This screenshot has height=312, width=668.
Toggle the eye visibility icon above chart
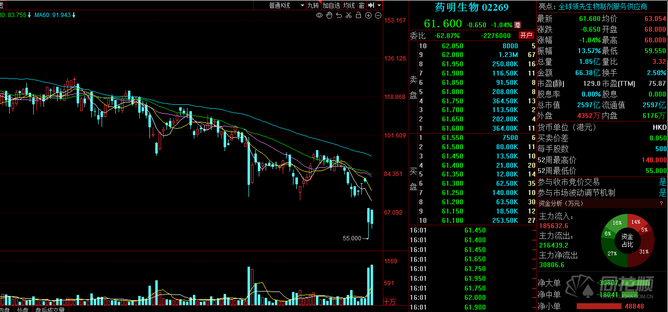pos(319,16)
